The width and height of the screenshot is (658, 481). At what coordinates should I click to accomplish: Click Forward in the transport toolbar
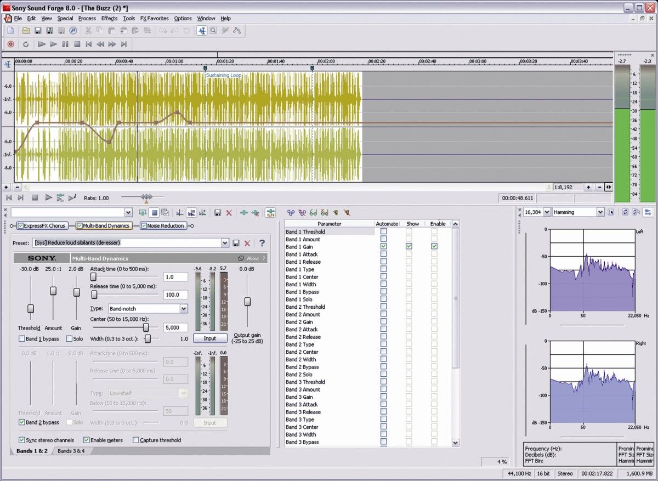coord(112,44)
